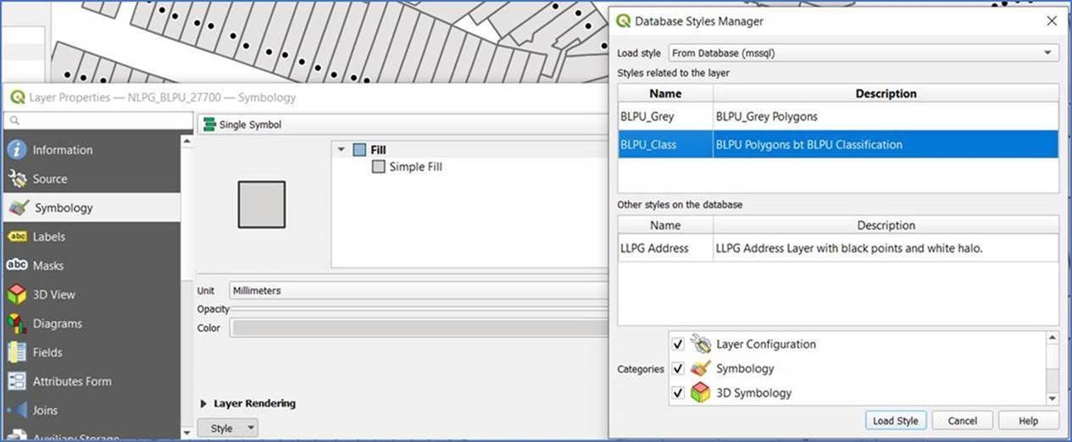Screen dimensions: 1072x442
Task: Click the Description header in other styles table
Action: coord(886,225)
